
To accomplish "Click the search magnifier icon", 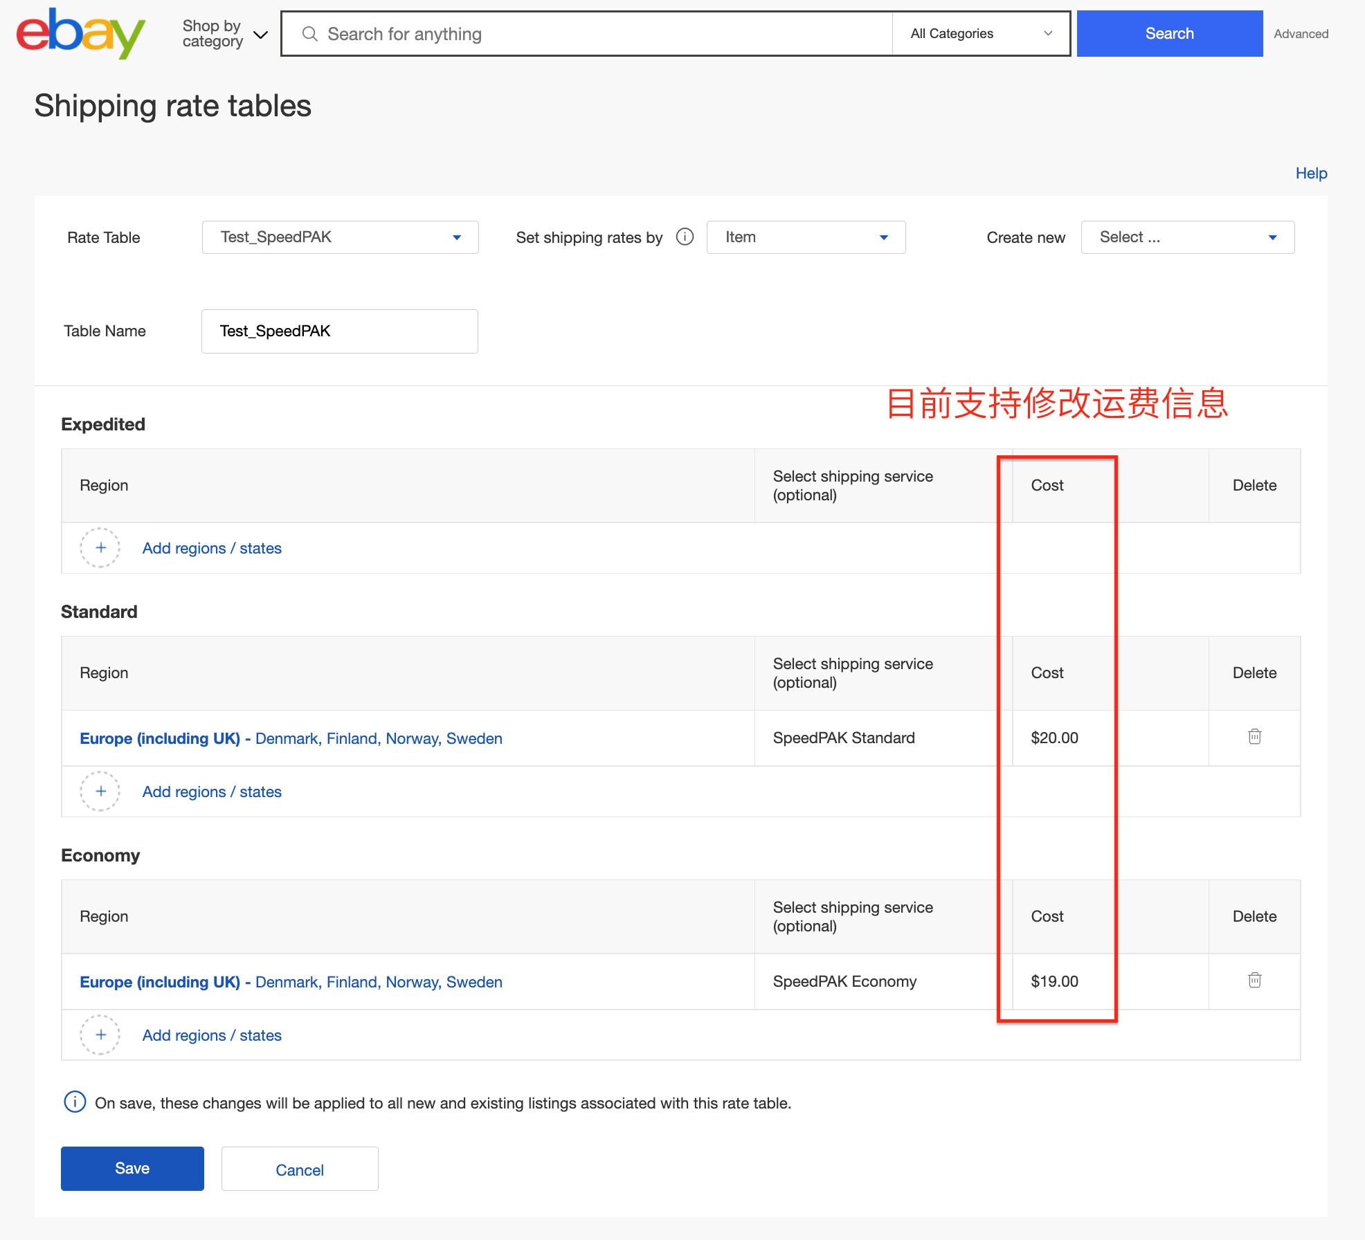I will [x=309, y=34].
